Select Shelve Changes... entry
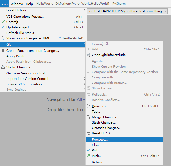 (x=43, y=67)
